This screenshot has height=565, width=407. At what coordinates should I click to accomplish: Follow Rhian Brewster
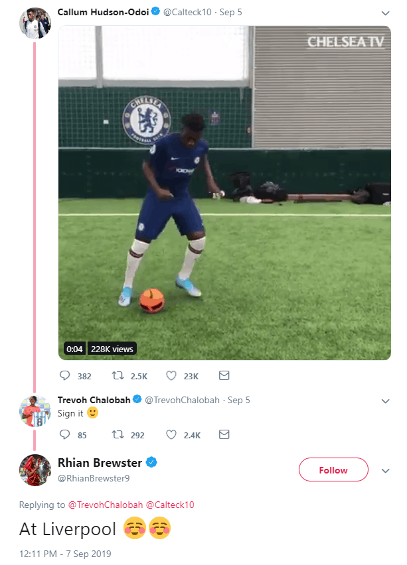333,470
